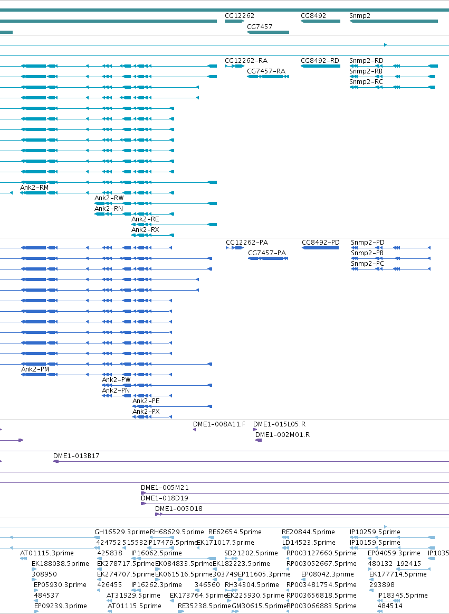Select EST EK177714.5prime

[398, 574]
